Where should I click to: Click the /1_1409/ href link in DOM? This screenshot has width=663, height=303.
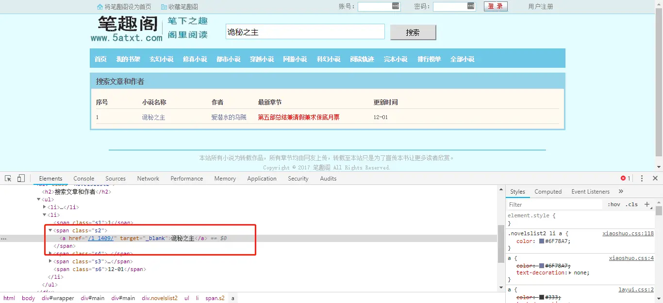[x=101, y=238]
